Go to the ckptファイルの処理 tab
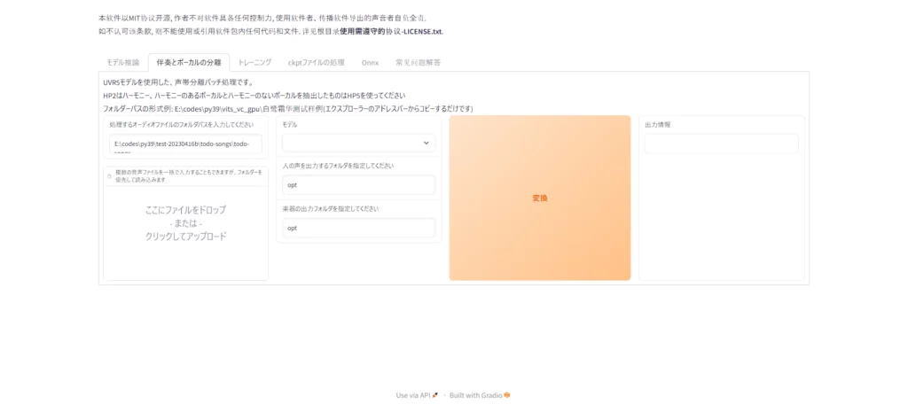This screenshot has height=412, width=908. (x=316, y=62)
